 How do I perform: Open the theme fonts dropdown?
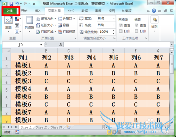pyautogui.click(x=18, y=25)
